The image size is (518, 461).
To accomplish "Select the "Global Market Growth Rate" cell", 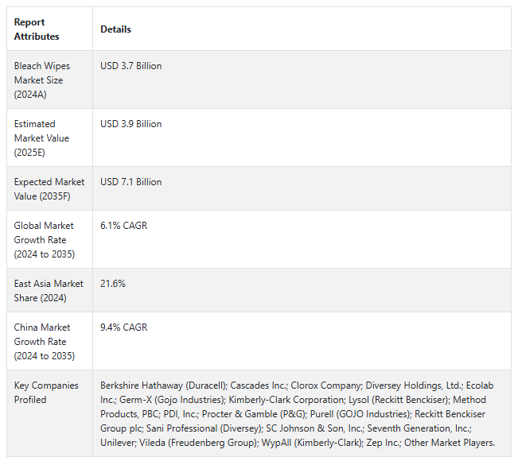I will (x=45, y=240).
